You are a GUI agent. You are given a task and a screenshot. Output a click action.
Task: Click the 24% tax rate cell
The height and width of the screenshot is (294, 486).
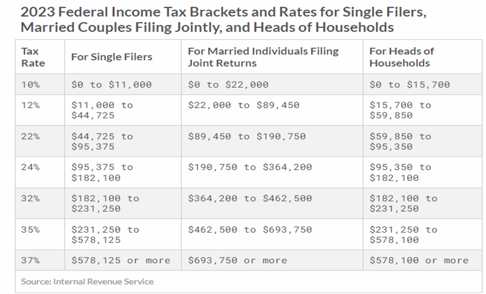[x=30, y=167]
